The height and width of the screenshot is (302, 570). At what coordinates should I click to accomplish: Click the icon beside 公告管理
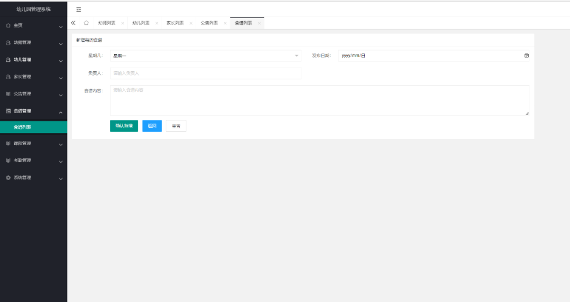tap(8, 94)
